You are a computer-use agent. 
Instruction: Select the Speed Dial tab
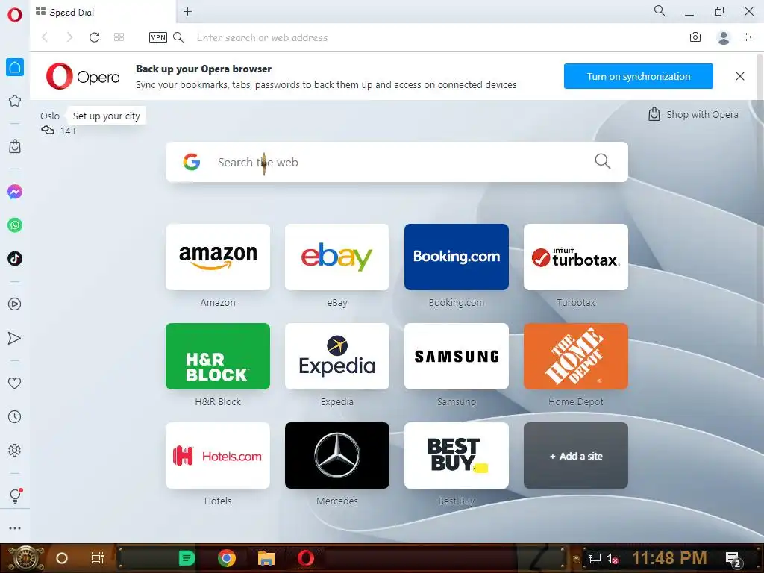coord(102,12)
